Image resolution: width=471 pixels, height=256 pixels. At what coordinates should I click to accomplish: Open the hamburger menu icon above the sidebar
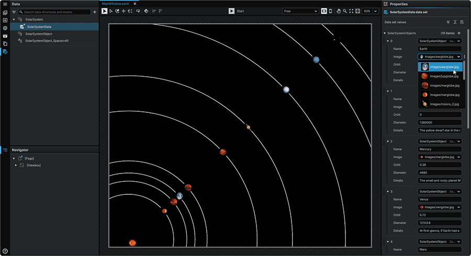pos(5,4)
